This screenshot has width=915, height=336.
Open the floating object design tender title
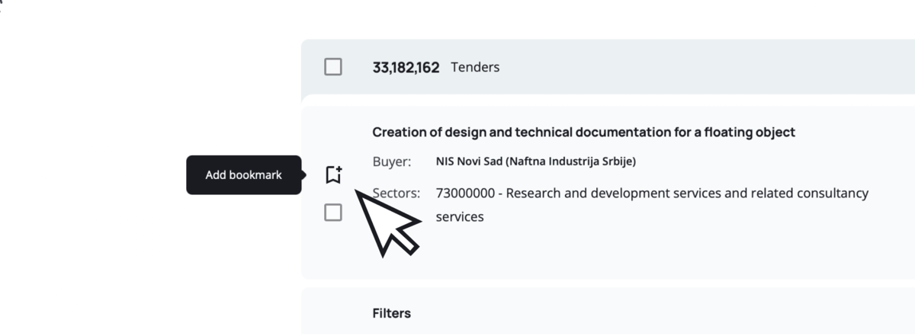click(583, 133)
